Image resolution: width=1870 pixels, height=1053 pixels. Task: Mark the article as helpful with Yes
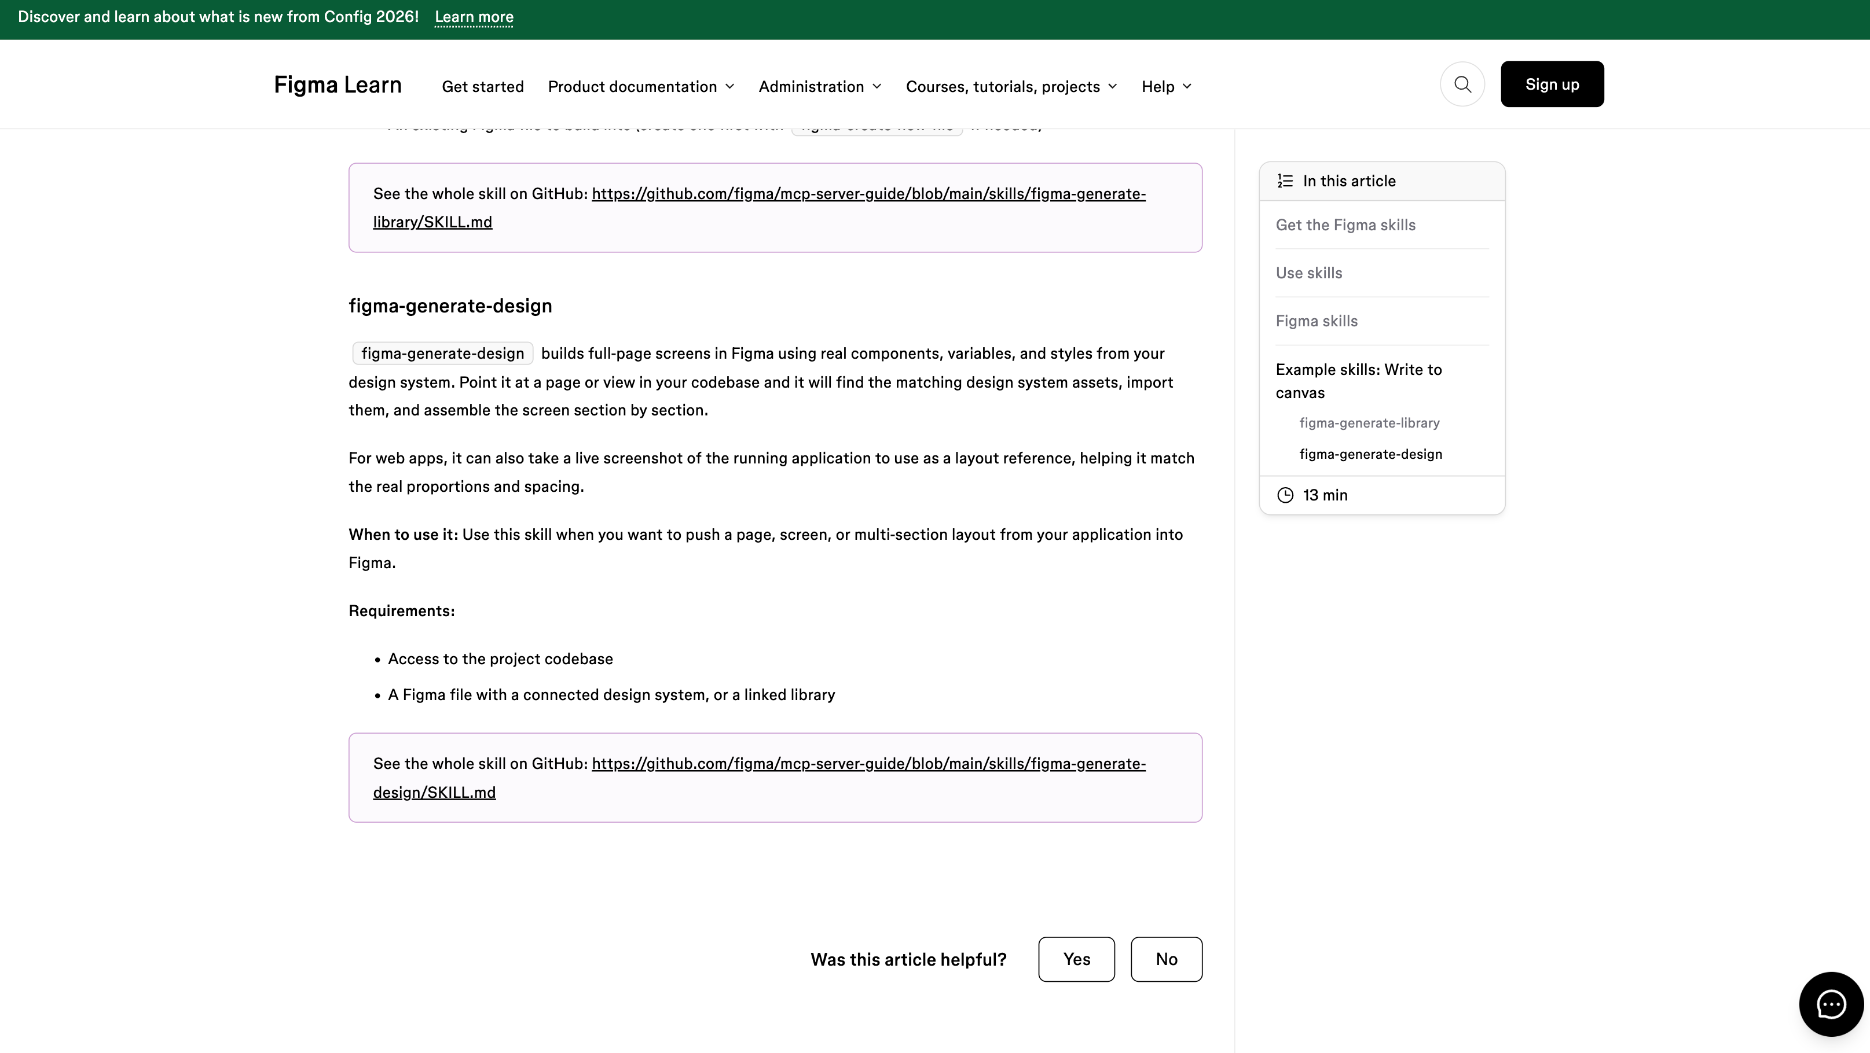[1077, 959]
